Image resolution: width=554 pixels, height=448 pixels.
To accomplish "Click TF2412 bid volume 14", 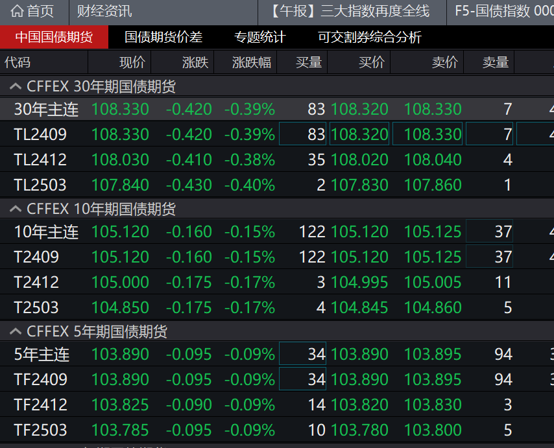I will point(317,405).
